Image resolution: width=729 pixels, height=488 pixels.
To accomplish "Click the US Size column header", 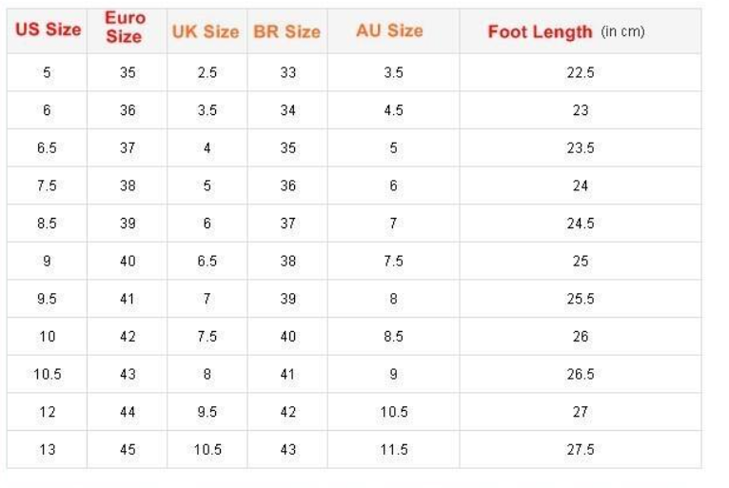I will 48,29.
